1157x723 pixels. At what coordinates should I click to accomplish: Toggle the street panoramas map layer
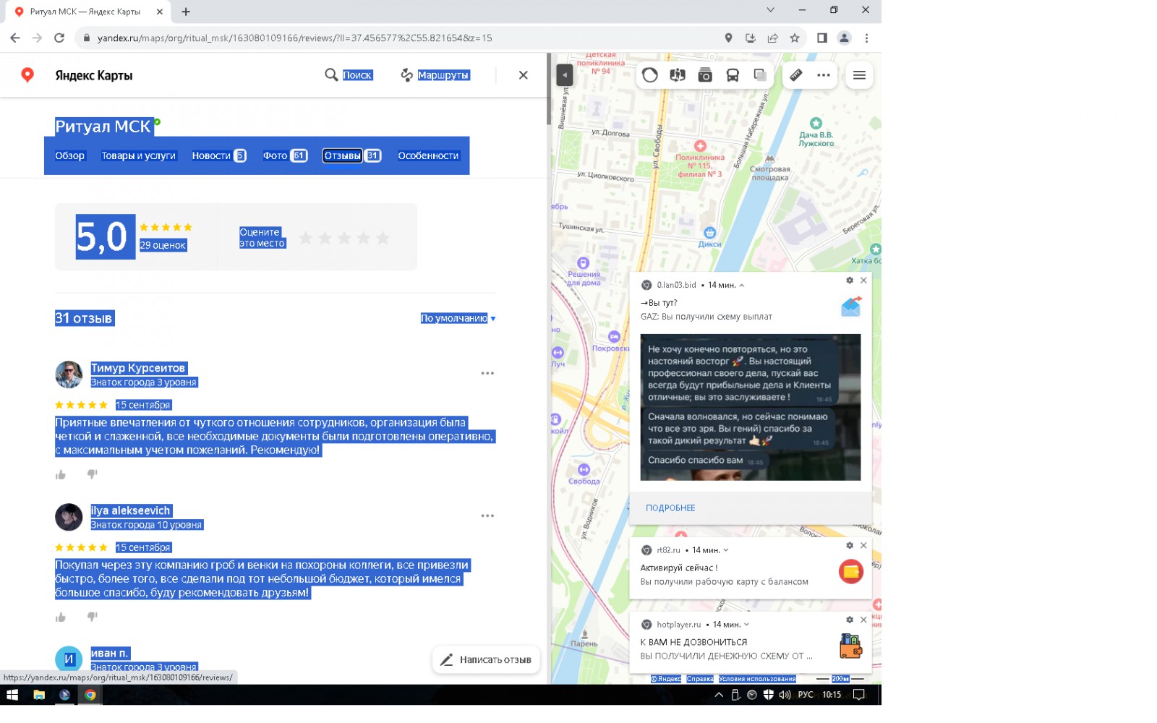678,75
